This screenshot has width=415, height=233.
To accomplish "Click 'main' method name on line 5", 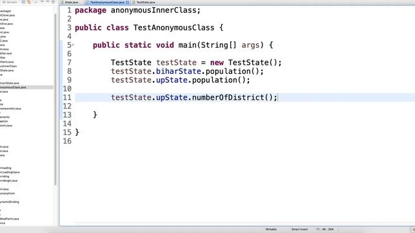I will (187, 45).
